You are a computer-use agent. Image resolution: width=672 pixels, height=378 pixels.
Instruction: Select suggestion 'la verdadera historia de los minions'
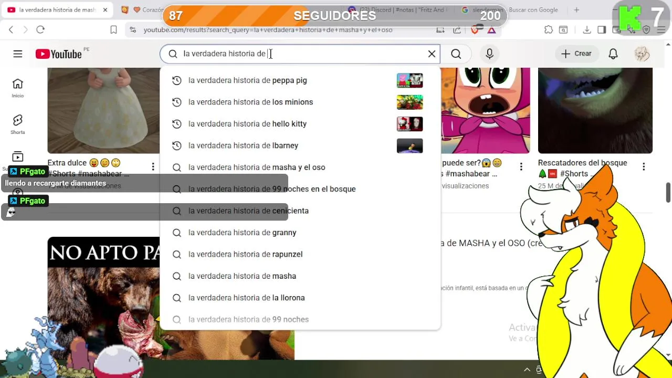pyautogui.click(x=300, y=102)
